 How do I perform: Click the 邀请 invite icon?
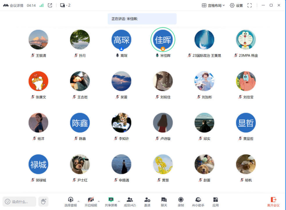(147, 202)
